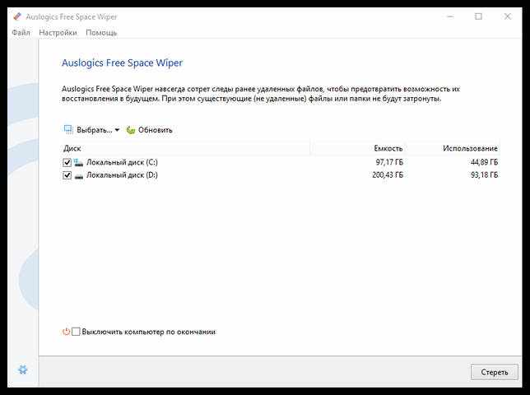The height and width of the screenshot is (395, 530).
Task: Click the orange power icon near shutdown option
Action: pos(66,332)
